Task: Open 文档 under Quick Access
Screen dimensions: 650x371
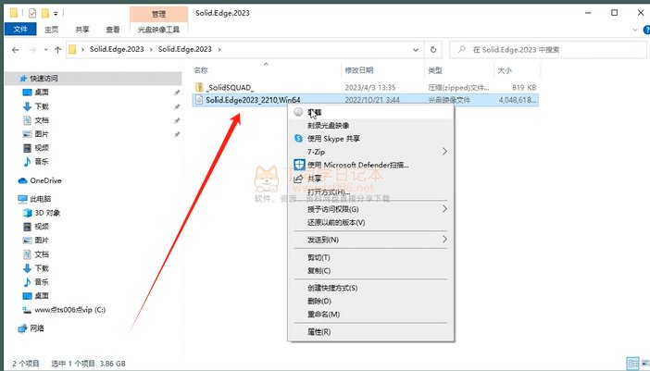Action: point(42,120)
